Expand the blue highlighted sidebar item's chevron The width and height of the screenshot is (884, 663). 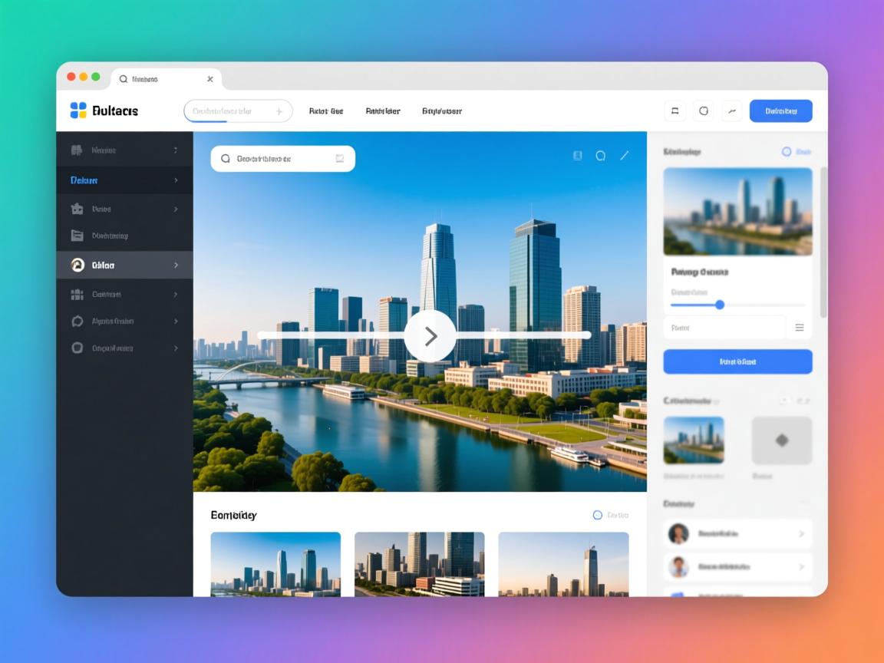[x=176, y=180]
